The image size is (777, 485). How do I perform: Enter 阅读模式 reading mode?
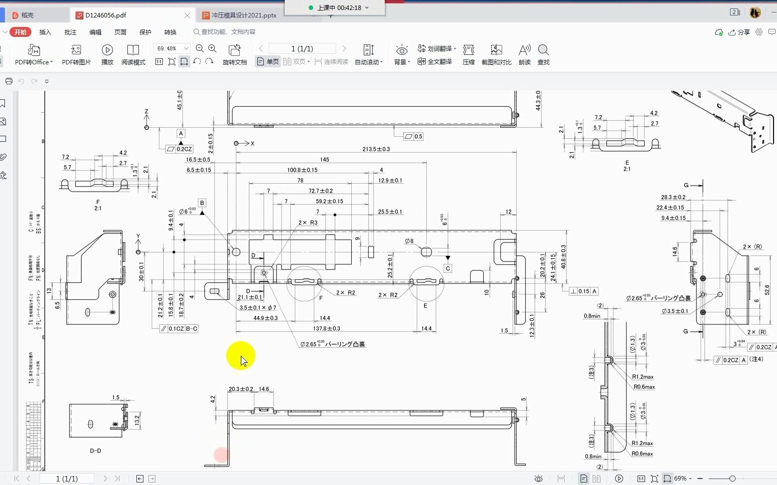[x=133, y=55]
